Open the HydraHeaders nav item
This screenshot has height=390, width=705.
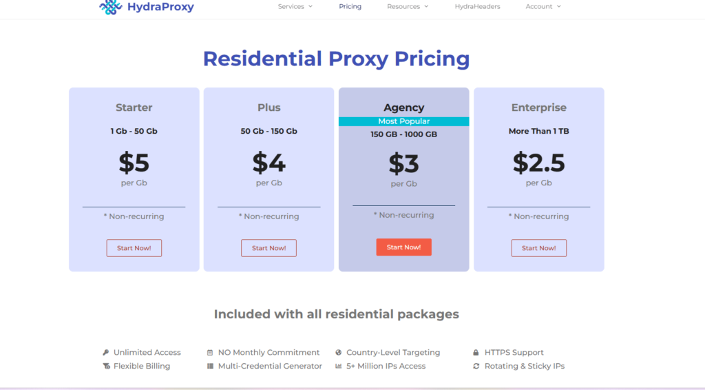[x=477, y=7]
